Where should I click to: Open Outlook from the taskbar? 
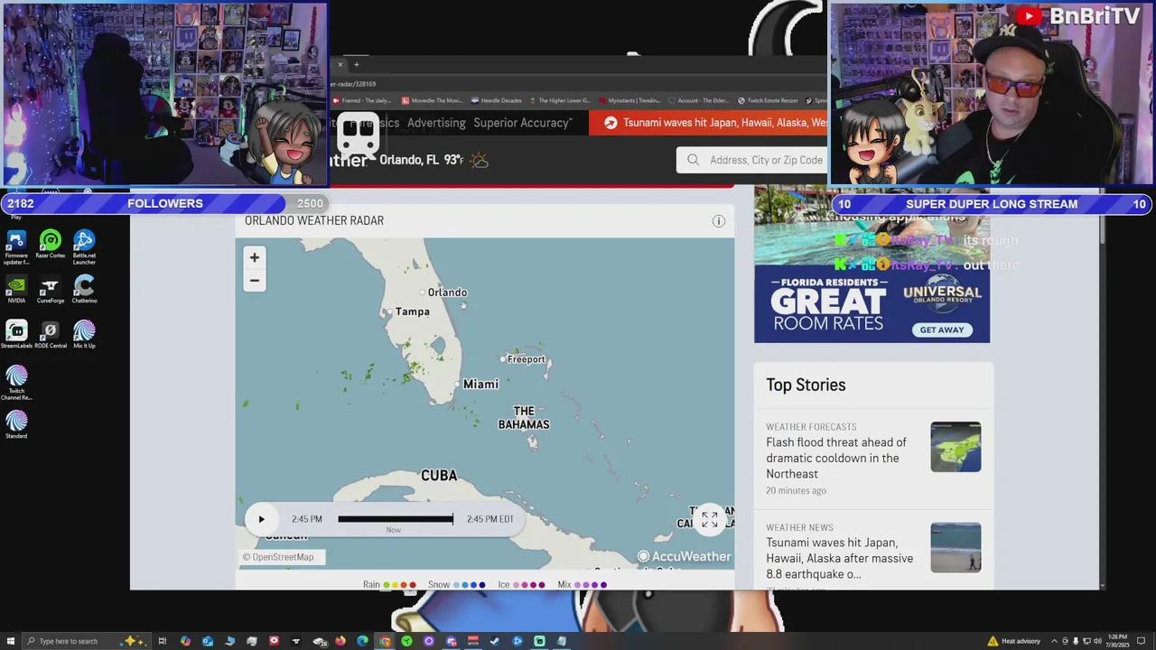[x=208, y=641]
